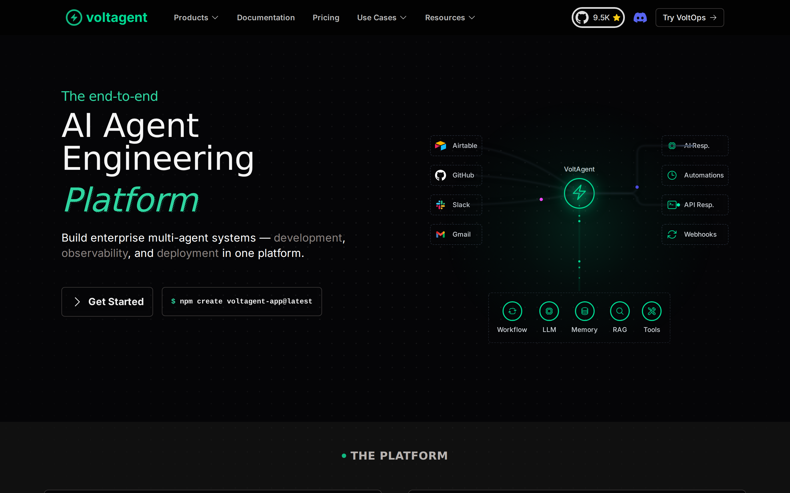Click the Webhooks refresh icon
Viewport: 790px width, 493px height.
pos(672,234)
